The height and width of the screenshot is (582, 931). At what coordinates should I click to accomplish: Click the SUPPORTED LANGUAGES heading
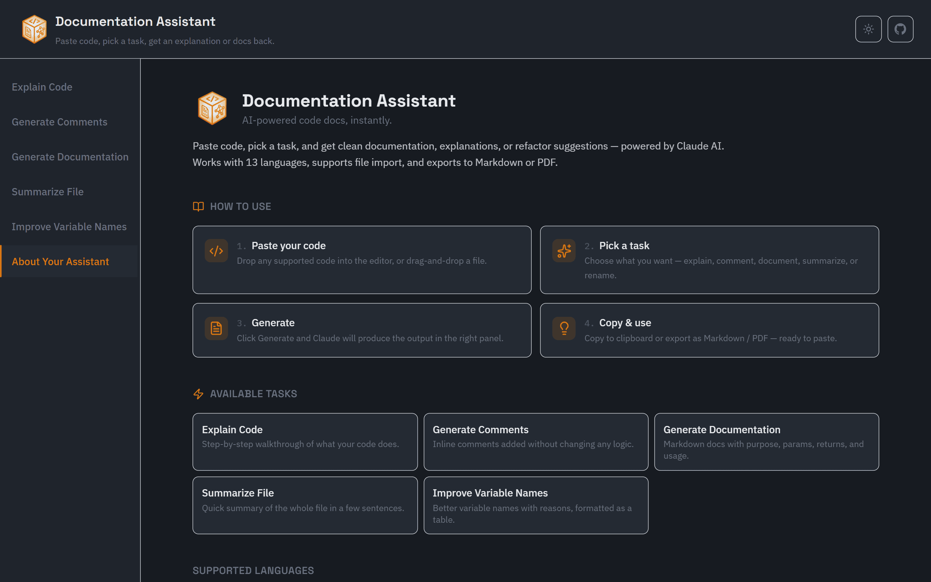click(x=253, y=570)
